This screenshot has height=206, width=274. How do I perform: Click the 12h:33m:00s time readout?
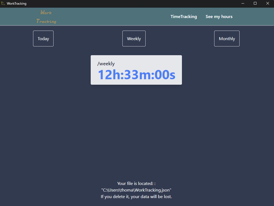point(136,74)
